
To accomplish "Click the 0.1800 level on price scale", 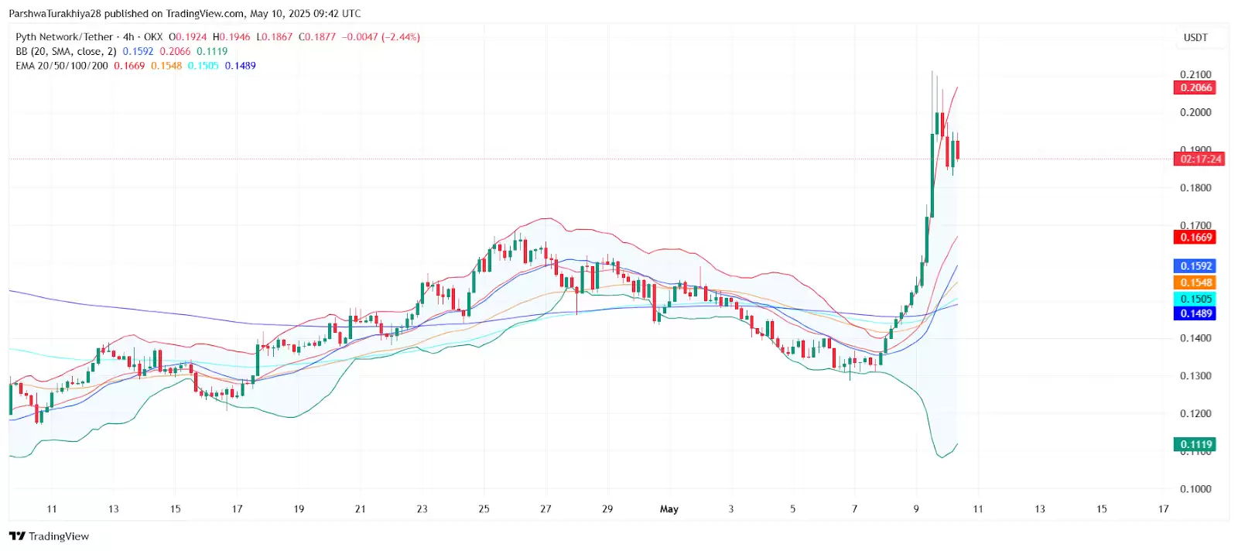I will click(1195, 188).
